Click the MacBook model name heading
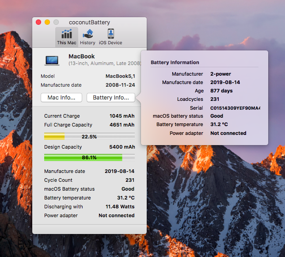 click(x=82, y=57)
